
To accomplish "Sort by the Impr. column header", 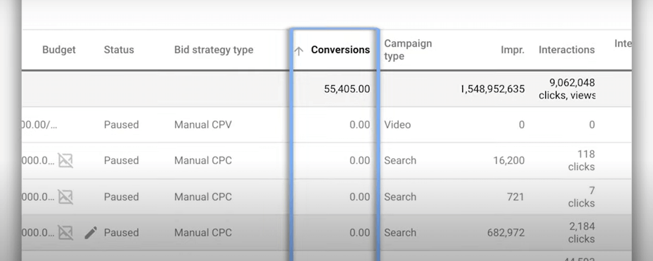I will coord(513,50).
